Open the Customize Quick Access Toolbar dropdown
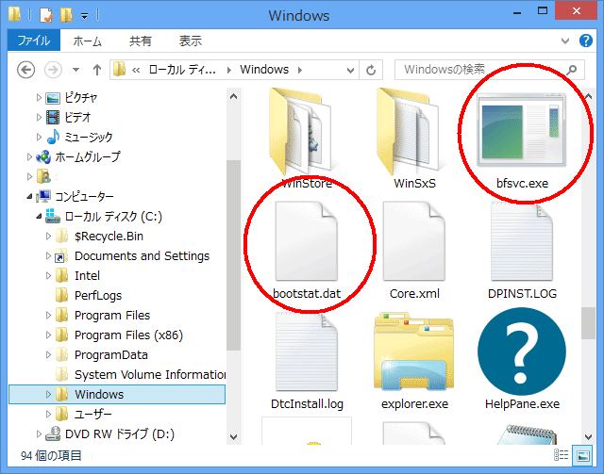Viewport: 604px width, 474px height. pyautogui.click(x=84, y=16)
